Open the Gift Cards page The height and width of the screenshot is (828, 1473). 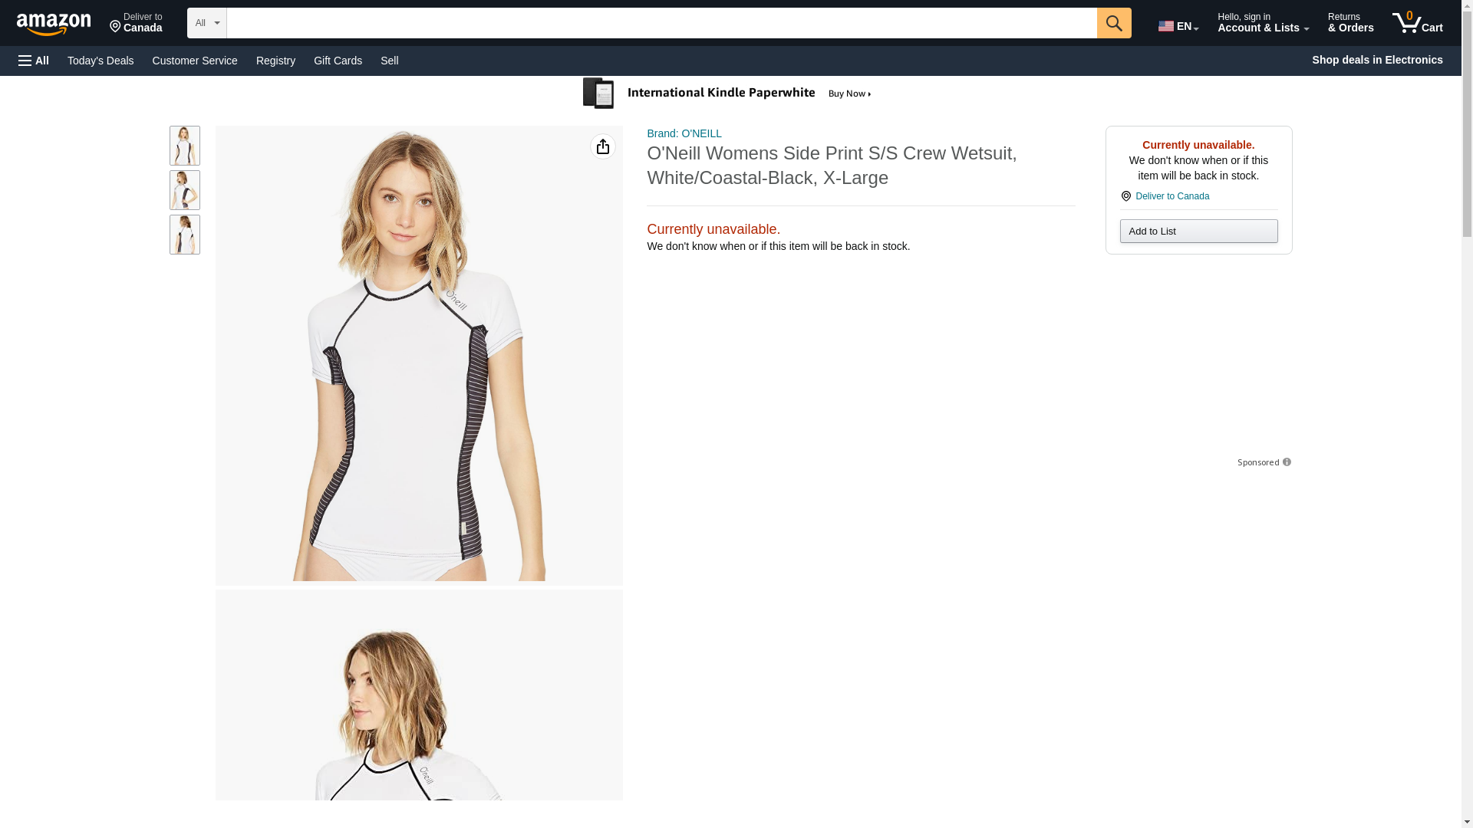coord(338,61)
